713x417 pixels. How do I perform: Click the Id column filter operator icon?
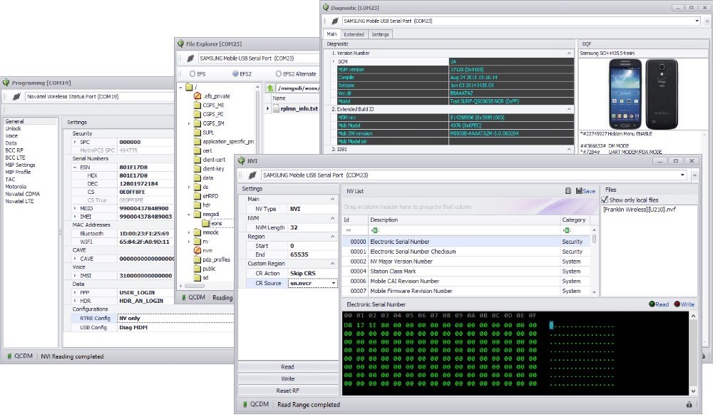point(349,230)
